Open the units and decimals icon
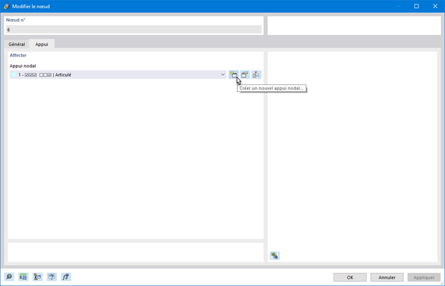 pyautogui.click(x=23, y=277)
